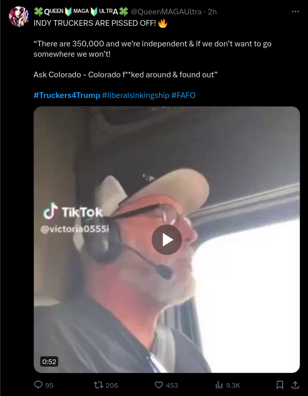View post analytics bar chart icon
The height and width of the screenshot is (396, 308).
pos(219,385)
